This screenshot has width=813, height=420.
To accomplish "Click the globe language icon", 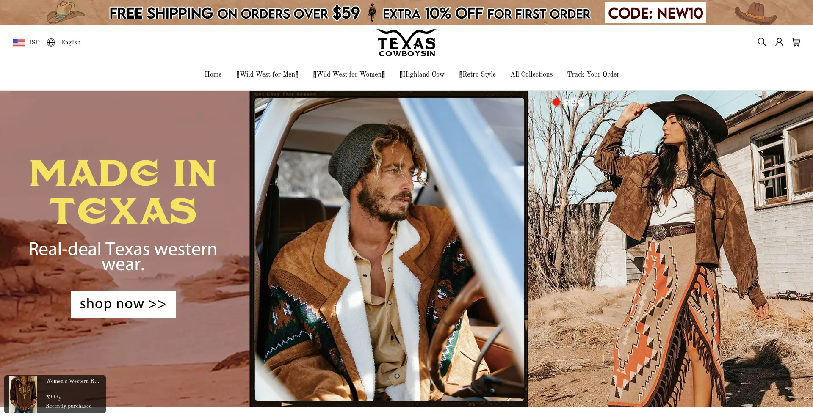I will 51,42.
